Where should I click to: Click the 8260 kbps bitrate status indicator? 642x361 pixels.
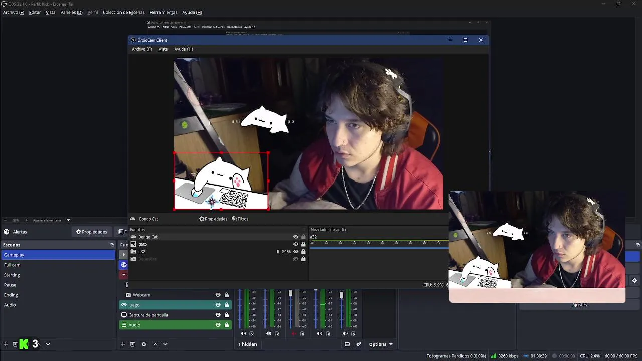(505, 356)
